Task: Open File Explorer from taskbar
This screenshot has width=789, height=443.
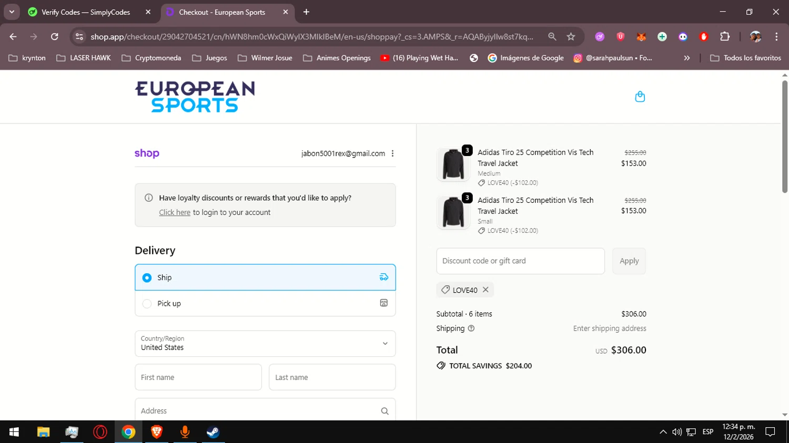Action: 43,432
